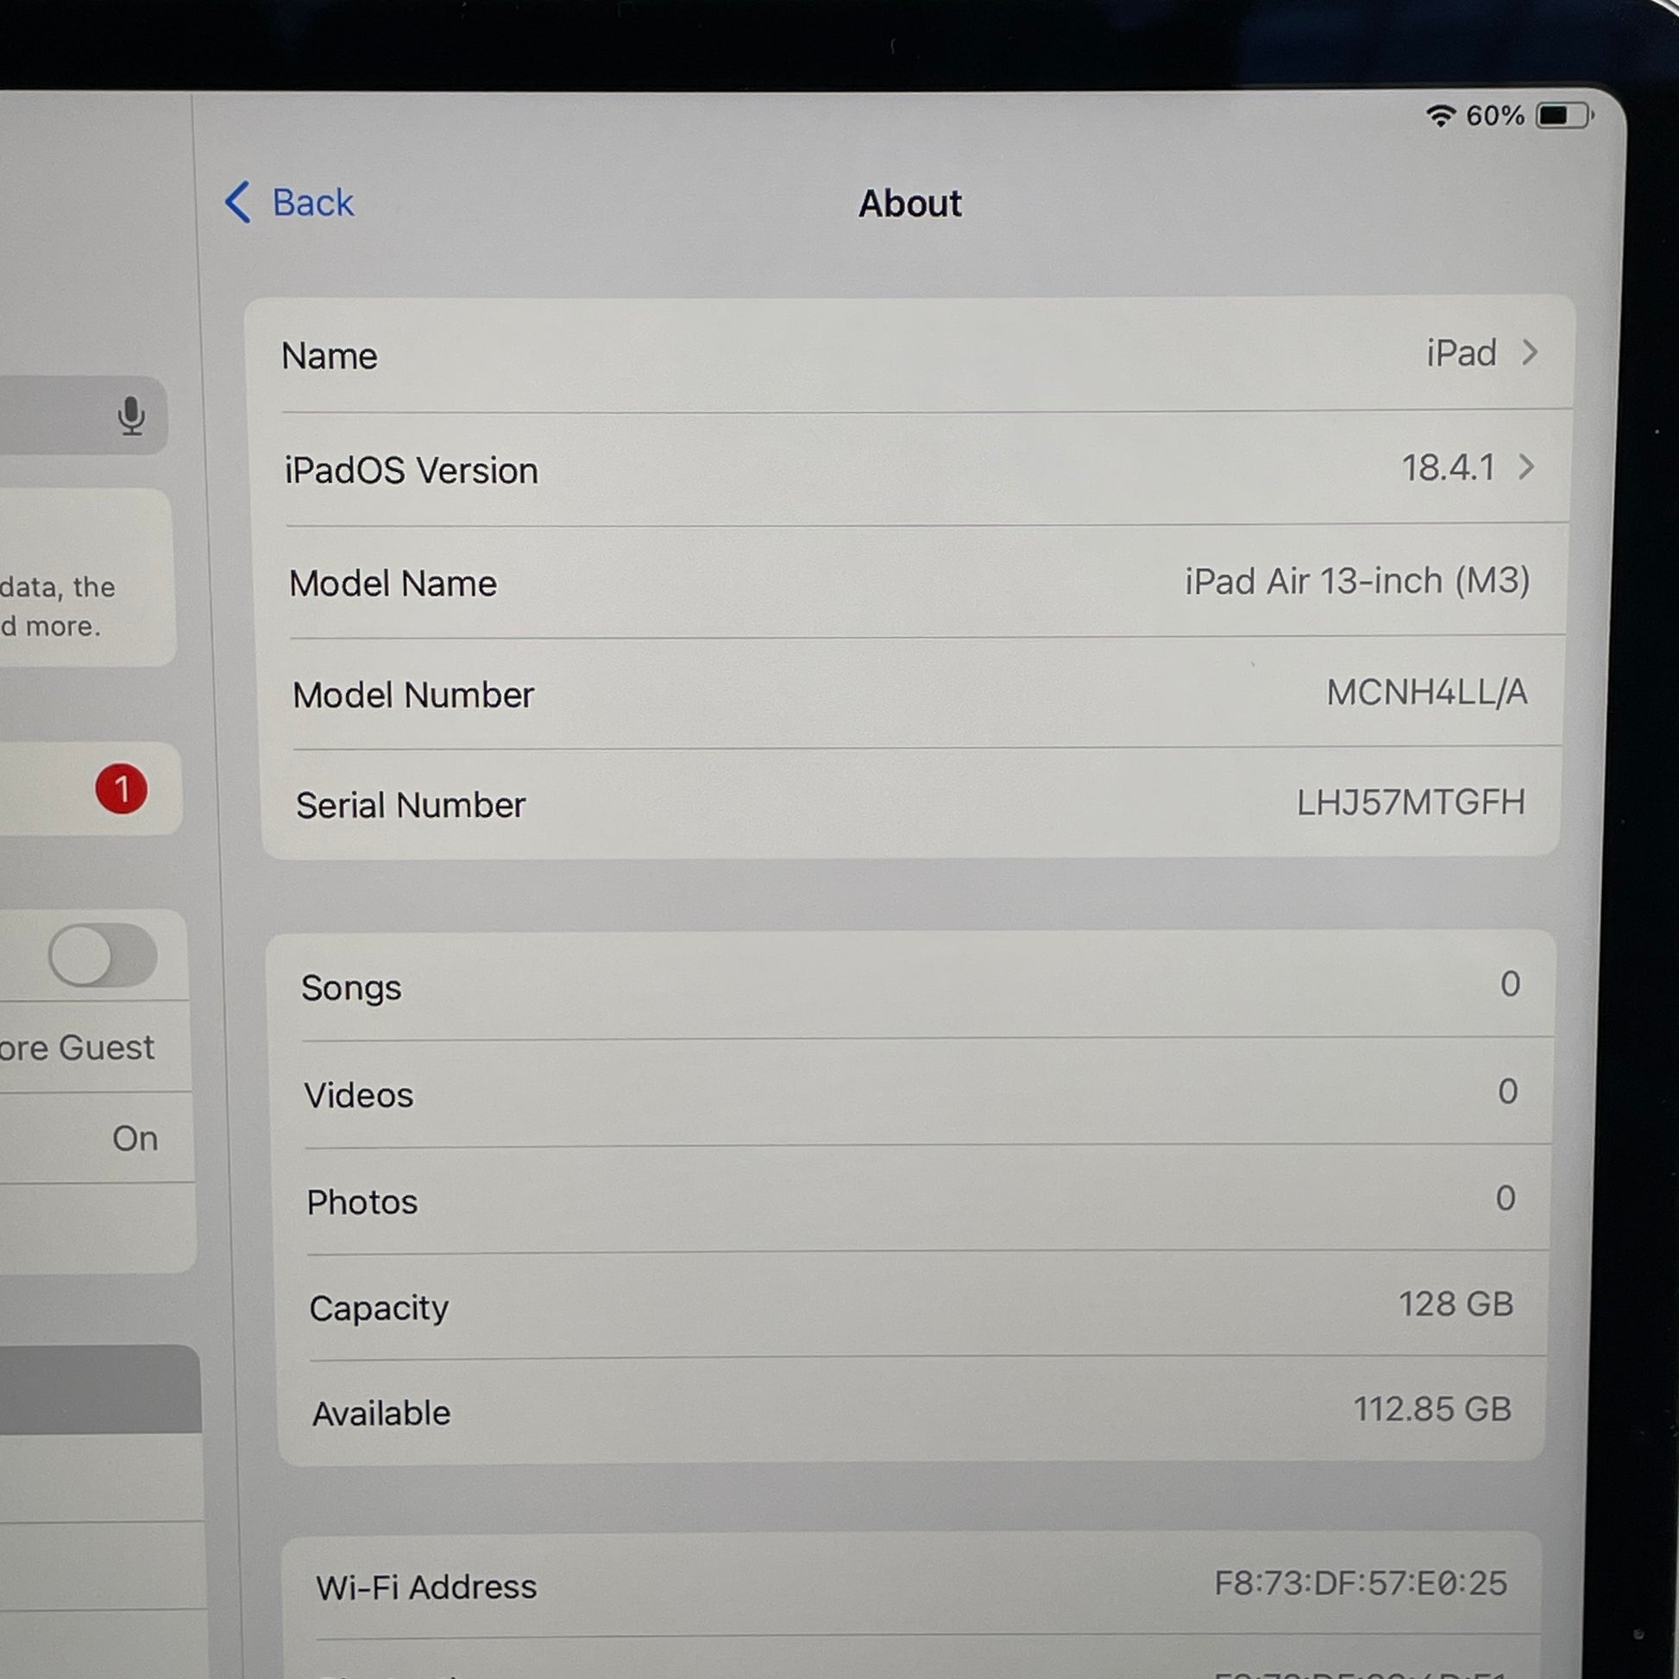
Task: Open the sidebar item set to On
Action: tap(96, 1137)
